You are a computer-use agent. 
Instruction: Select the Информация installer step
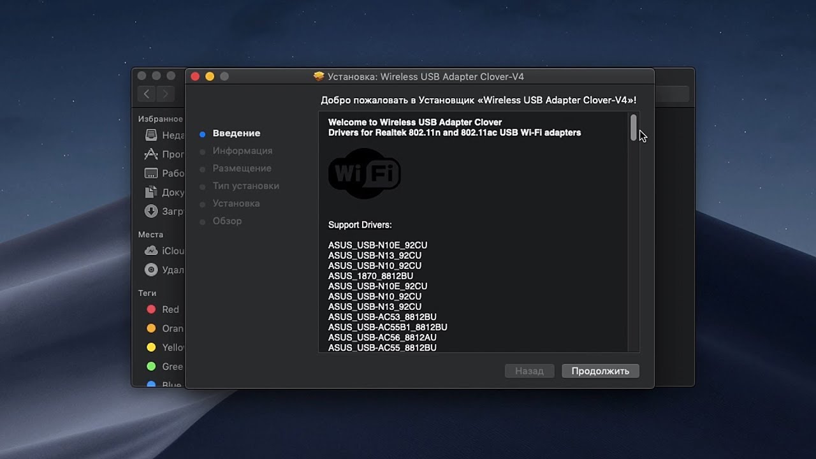tap(242, 150)
